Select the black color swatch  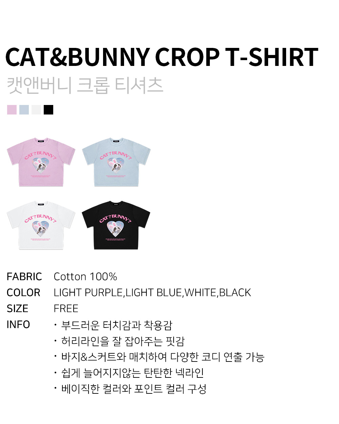(x=48, y=110)
